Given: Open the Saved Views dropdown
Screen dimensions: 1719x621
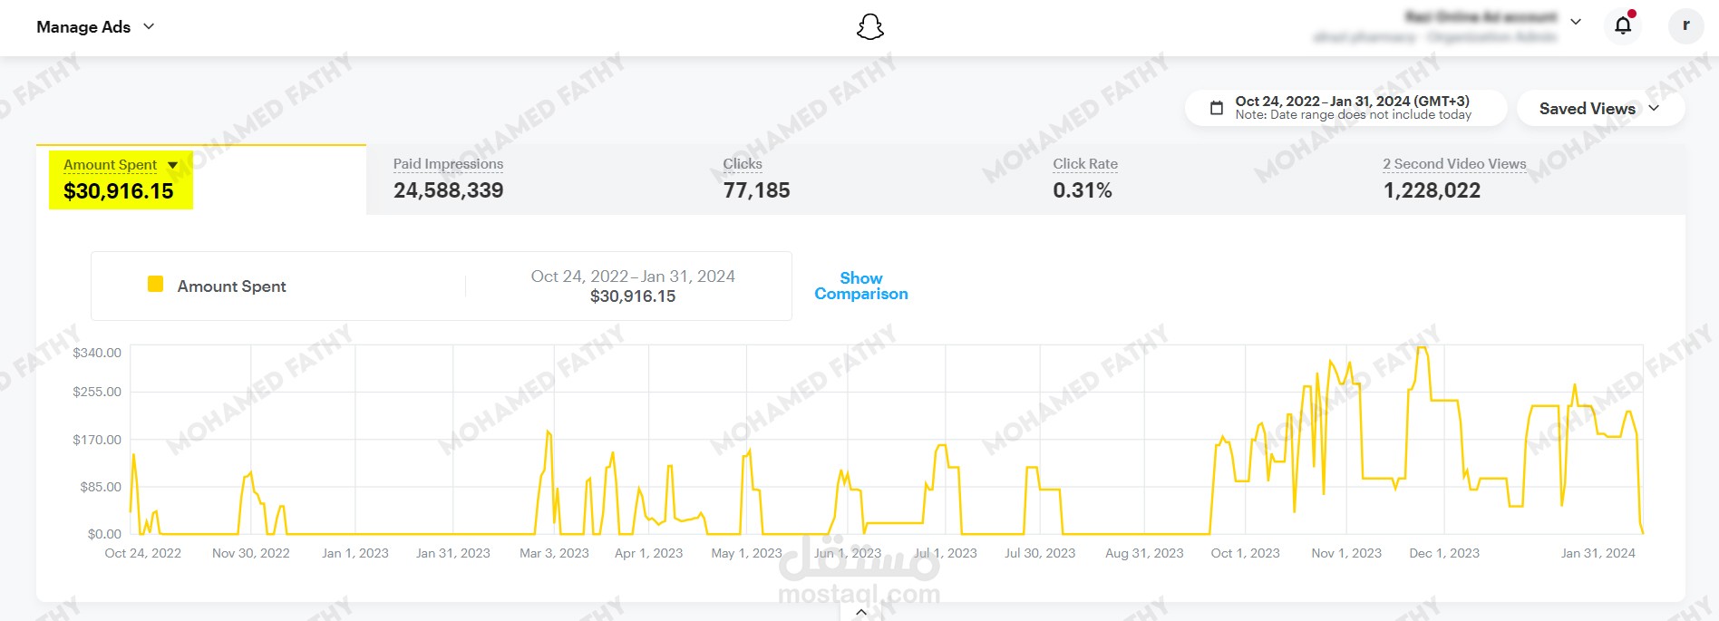Looking at the screenshot, I should point(1600,108).
